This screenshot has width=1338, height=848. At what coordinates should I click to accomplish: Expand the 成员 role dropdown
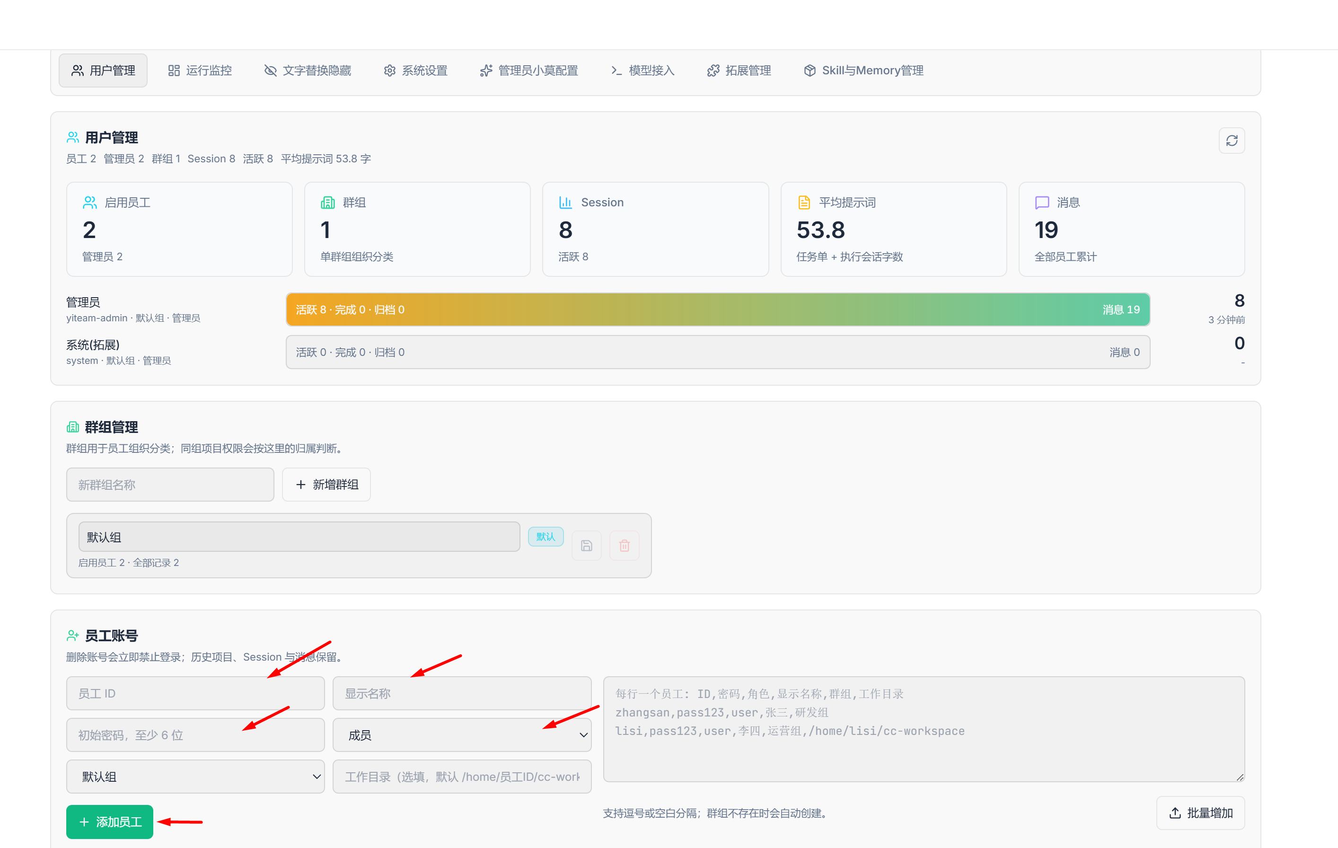[462, 734]
